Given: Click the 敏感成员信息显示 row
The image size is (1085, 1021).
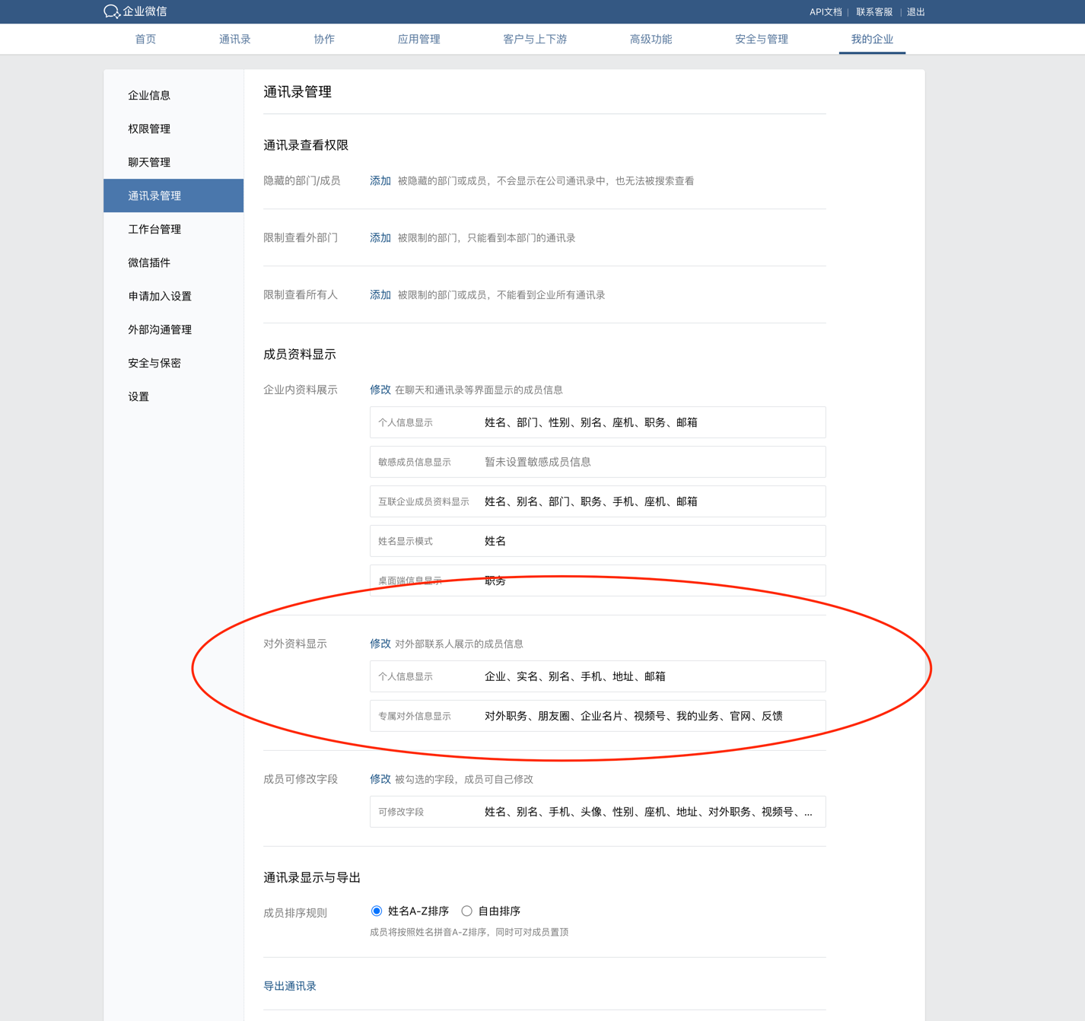Looking at the screenshot, I should click(x=597, y=462).
